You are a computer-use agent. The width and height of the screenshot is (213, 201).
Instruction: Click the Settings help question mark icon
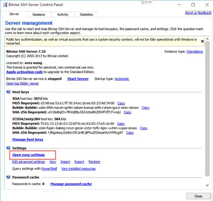click(8, 148)
